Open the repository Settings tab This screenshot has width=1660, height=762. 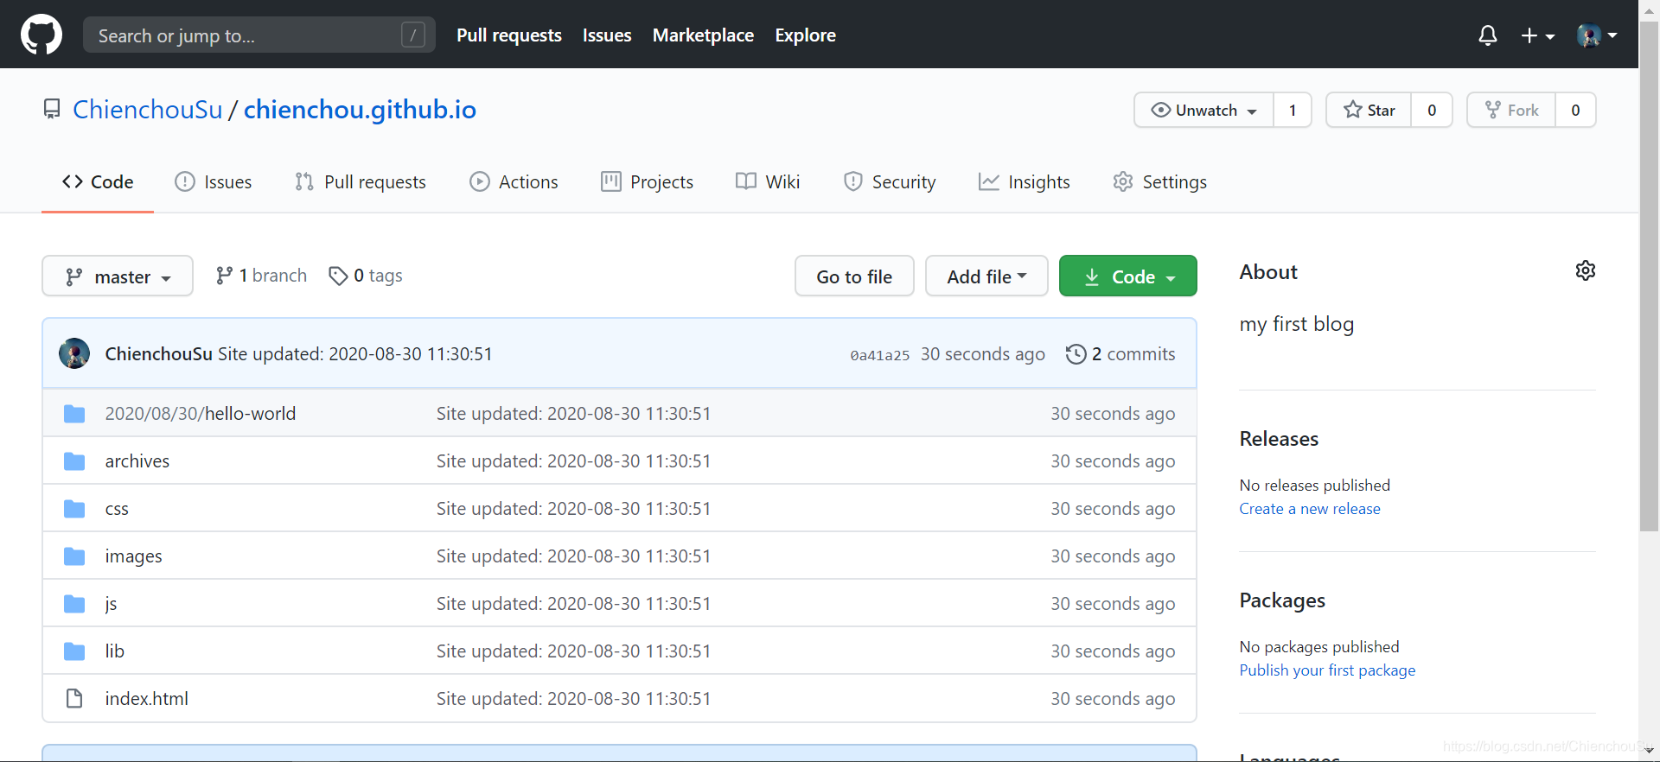click(x=1160, y=182)
